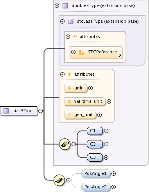
Task: Click the @ icon on gen_unit attribute
Action: [70, 115]
